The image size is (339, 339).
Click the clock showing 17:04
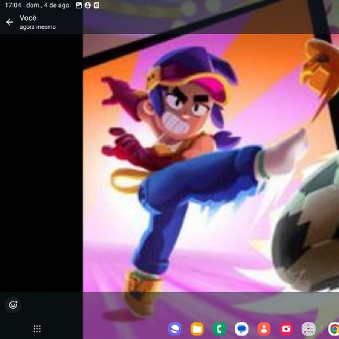[13, 6]
